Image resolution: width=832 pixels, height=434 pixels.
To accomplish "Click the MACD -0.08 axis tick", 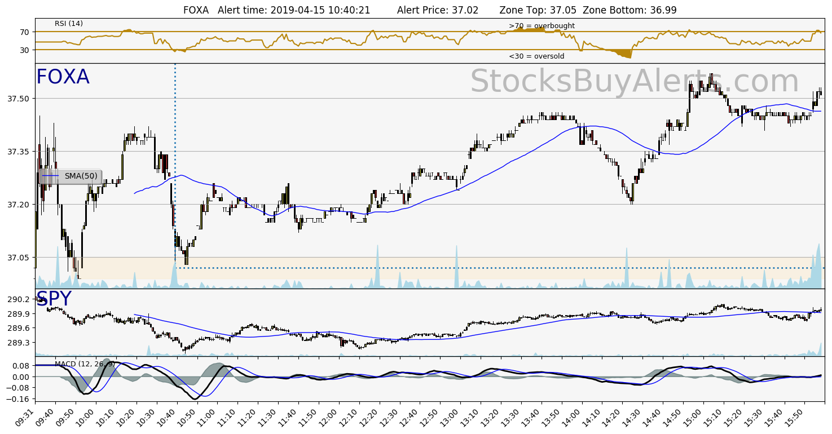I will click(x=18, y=388).
